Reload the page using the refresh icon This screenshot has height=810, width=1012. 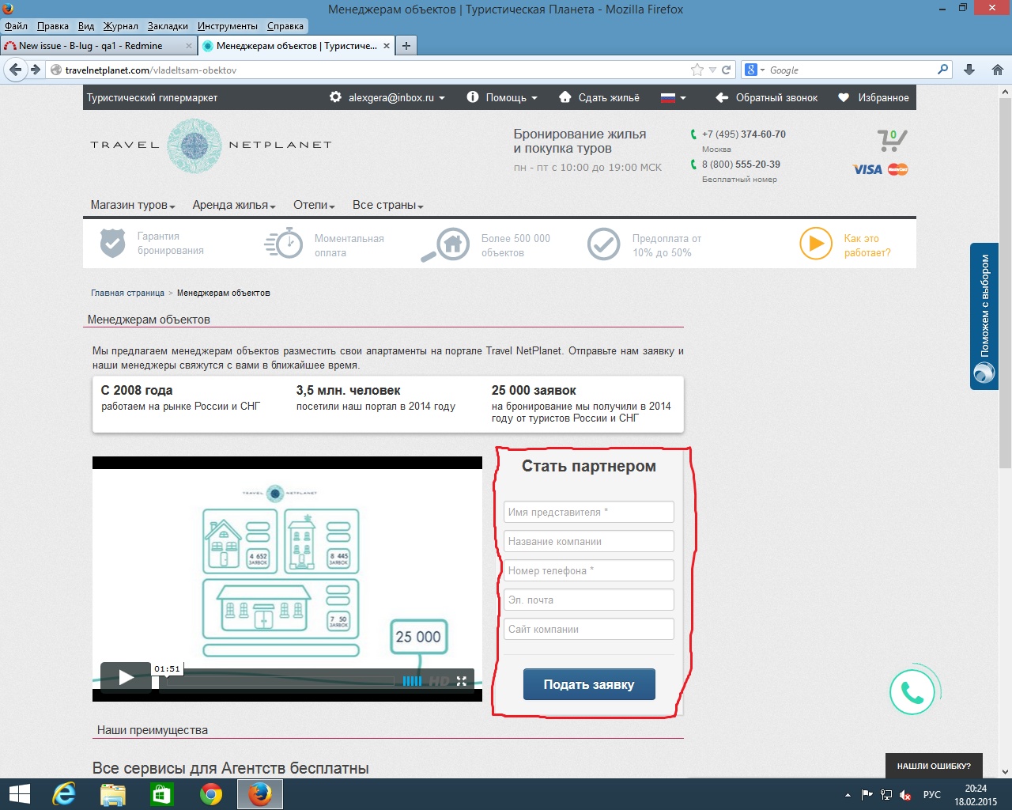point(727,70)
